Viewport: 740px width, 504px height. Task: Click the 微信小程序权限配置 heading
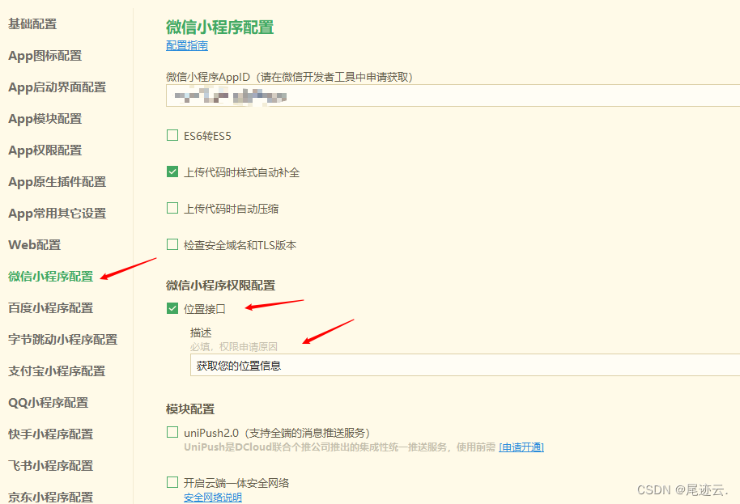tap(220, 286)
